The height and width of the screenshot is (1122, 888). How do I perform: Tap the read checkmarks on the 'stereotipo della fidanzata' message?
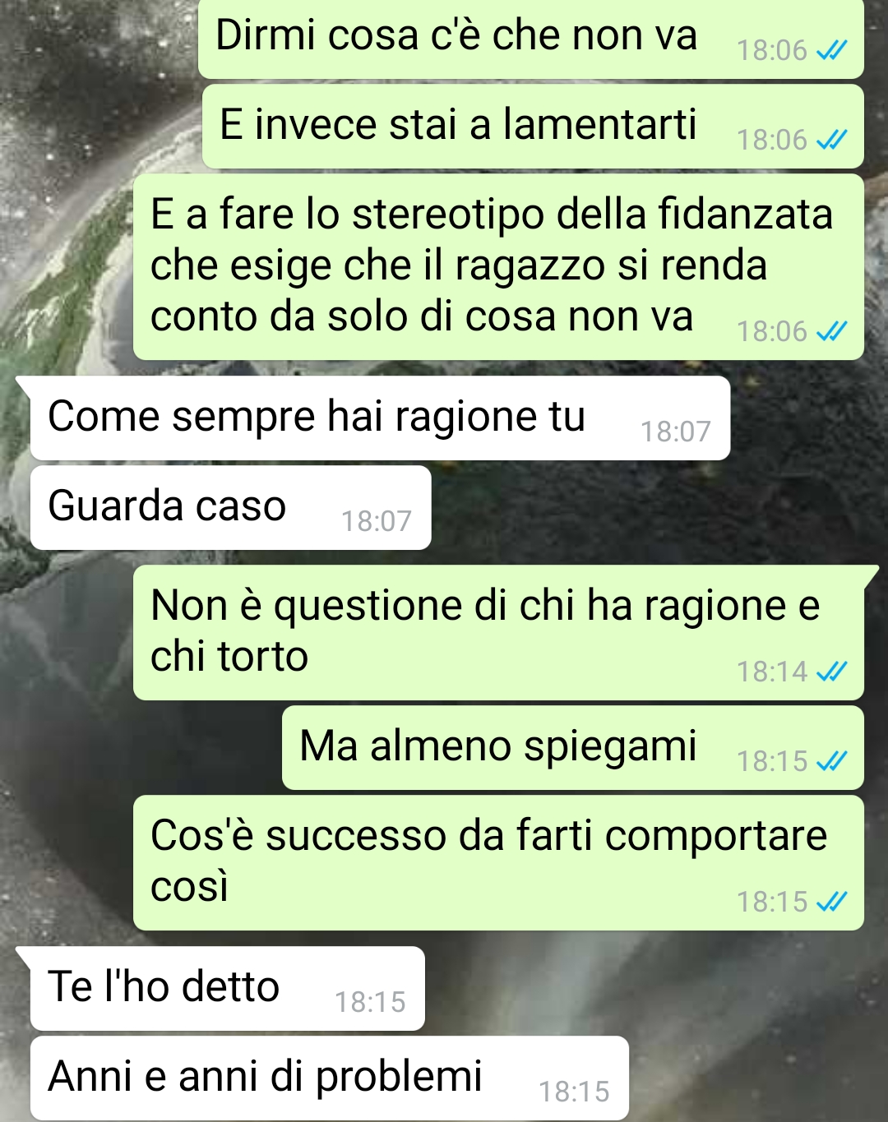(x=831, y=332)
